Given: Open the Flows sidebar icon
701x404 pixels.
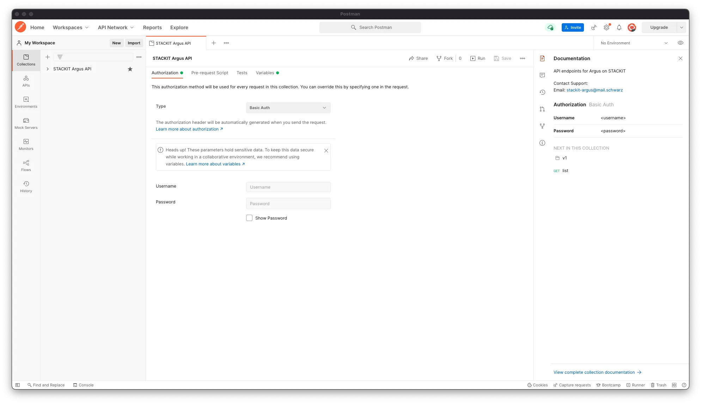Looking at the screenshot, I should [26, 165].
